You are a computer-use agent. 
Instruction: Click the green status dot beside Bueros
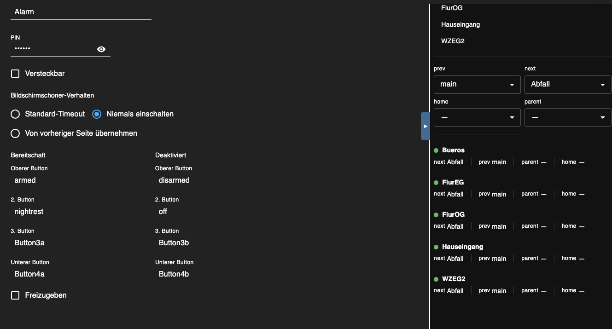tap(436, 150)
